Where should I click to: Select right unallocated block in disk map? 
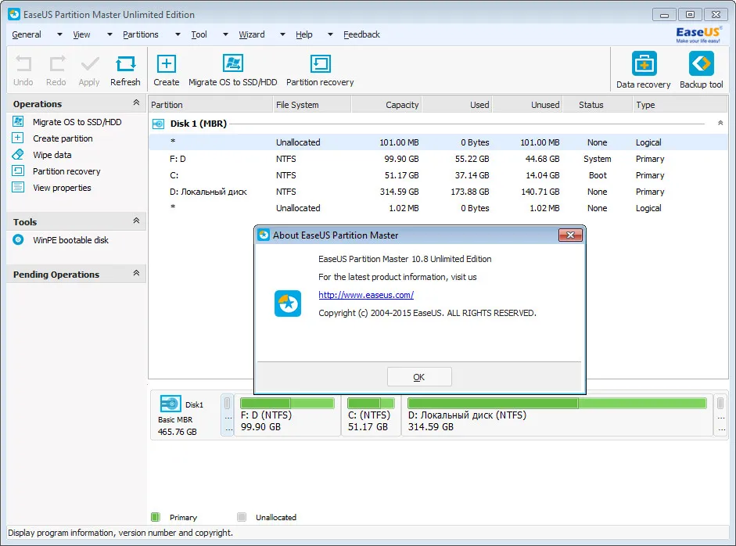[721, 416]
